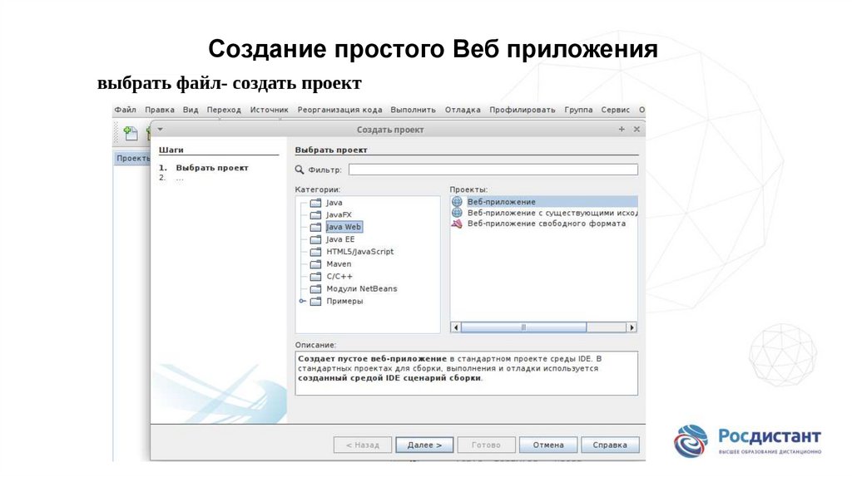Open the Правка menu
Image resolution: width=852 pixels, height=477 pixels.
pyautogui.click(x=159, y=110)
